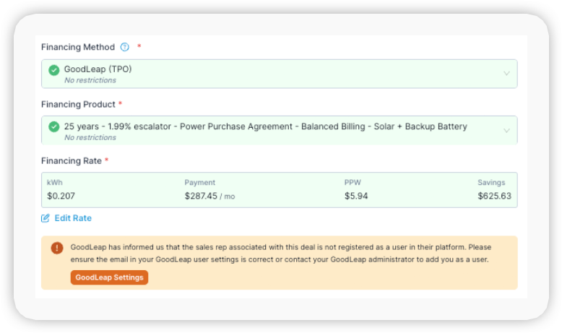The image size is (562, 333).
Task: Expand Financing Product dropdown chevron
Action: (x=506, y=131)
